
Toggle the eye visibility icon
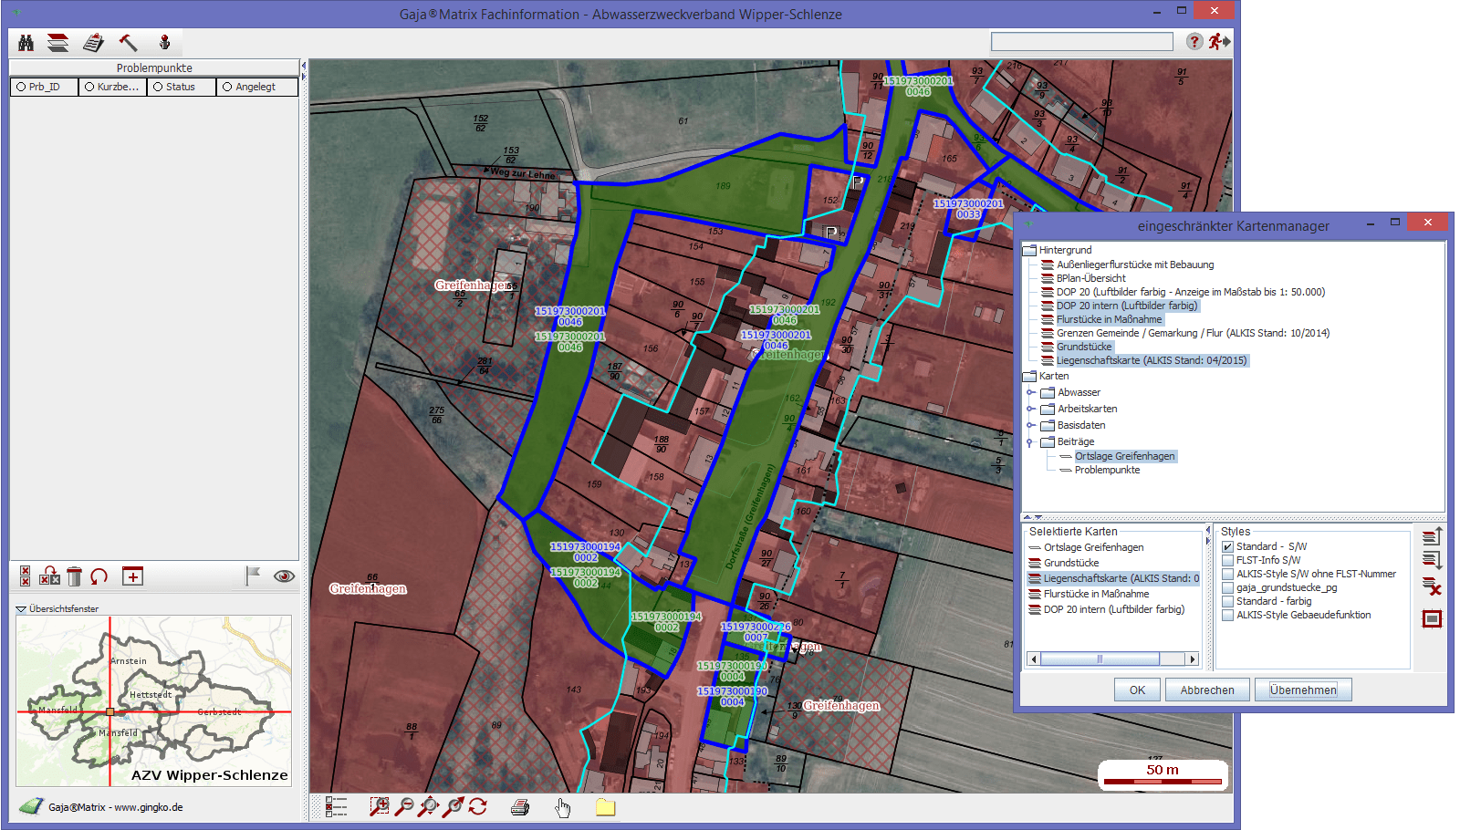pyautogui.click(x=284, y=576)
